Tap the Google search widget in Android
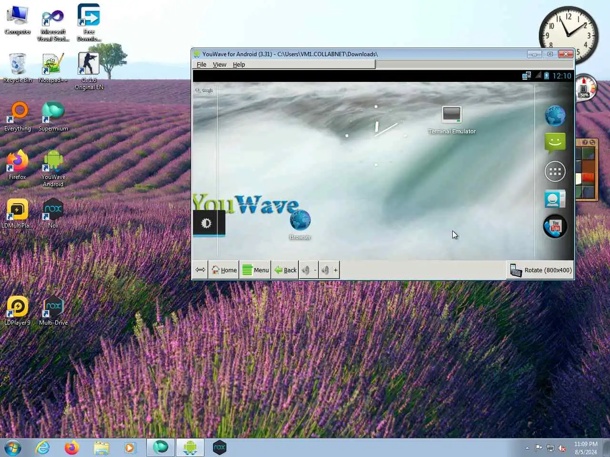Screen dimensions: 610x457 click(204, 90)
